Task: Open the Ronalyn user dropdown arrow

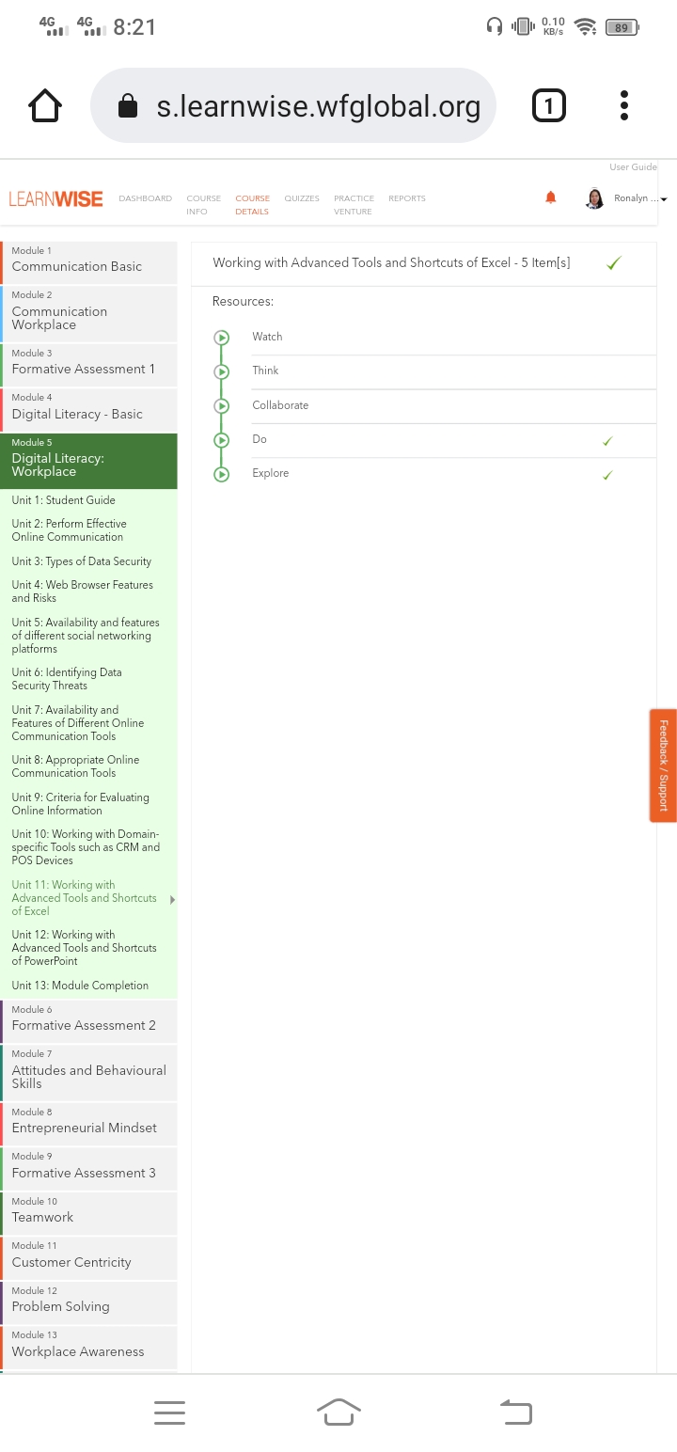Action: point(664,199)
